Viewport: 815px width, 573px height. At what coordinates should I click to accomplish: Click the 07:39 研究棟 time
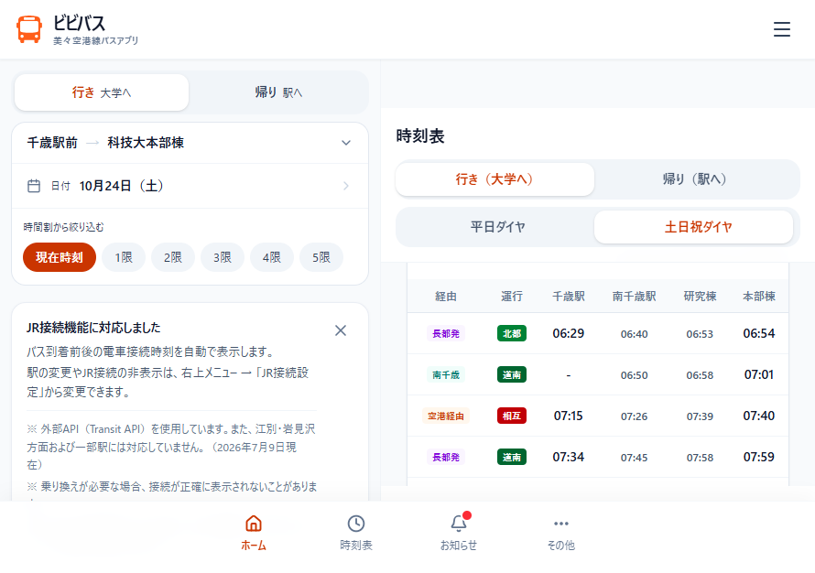[x=700, y=416]
